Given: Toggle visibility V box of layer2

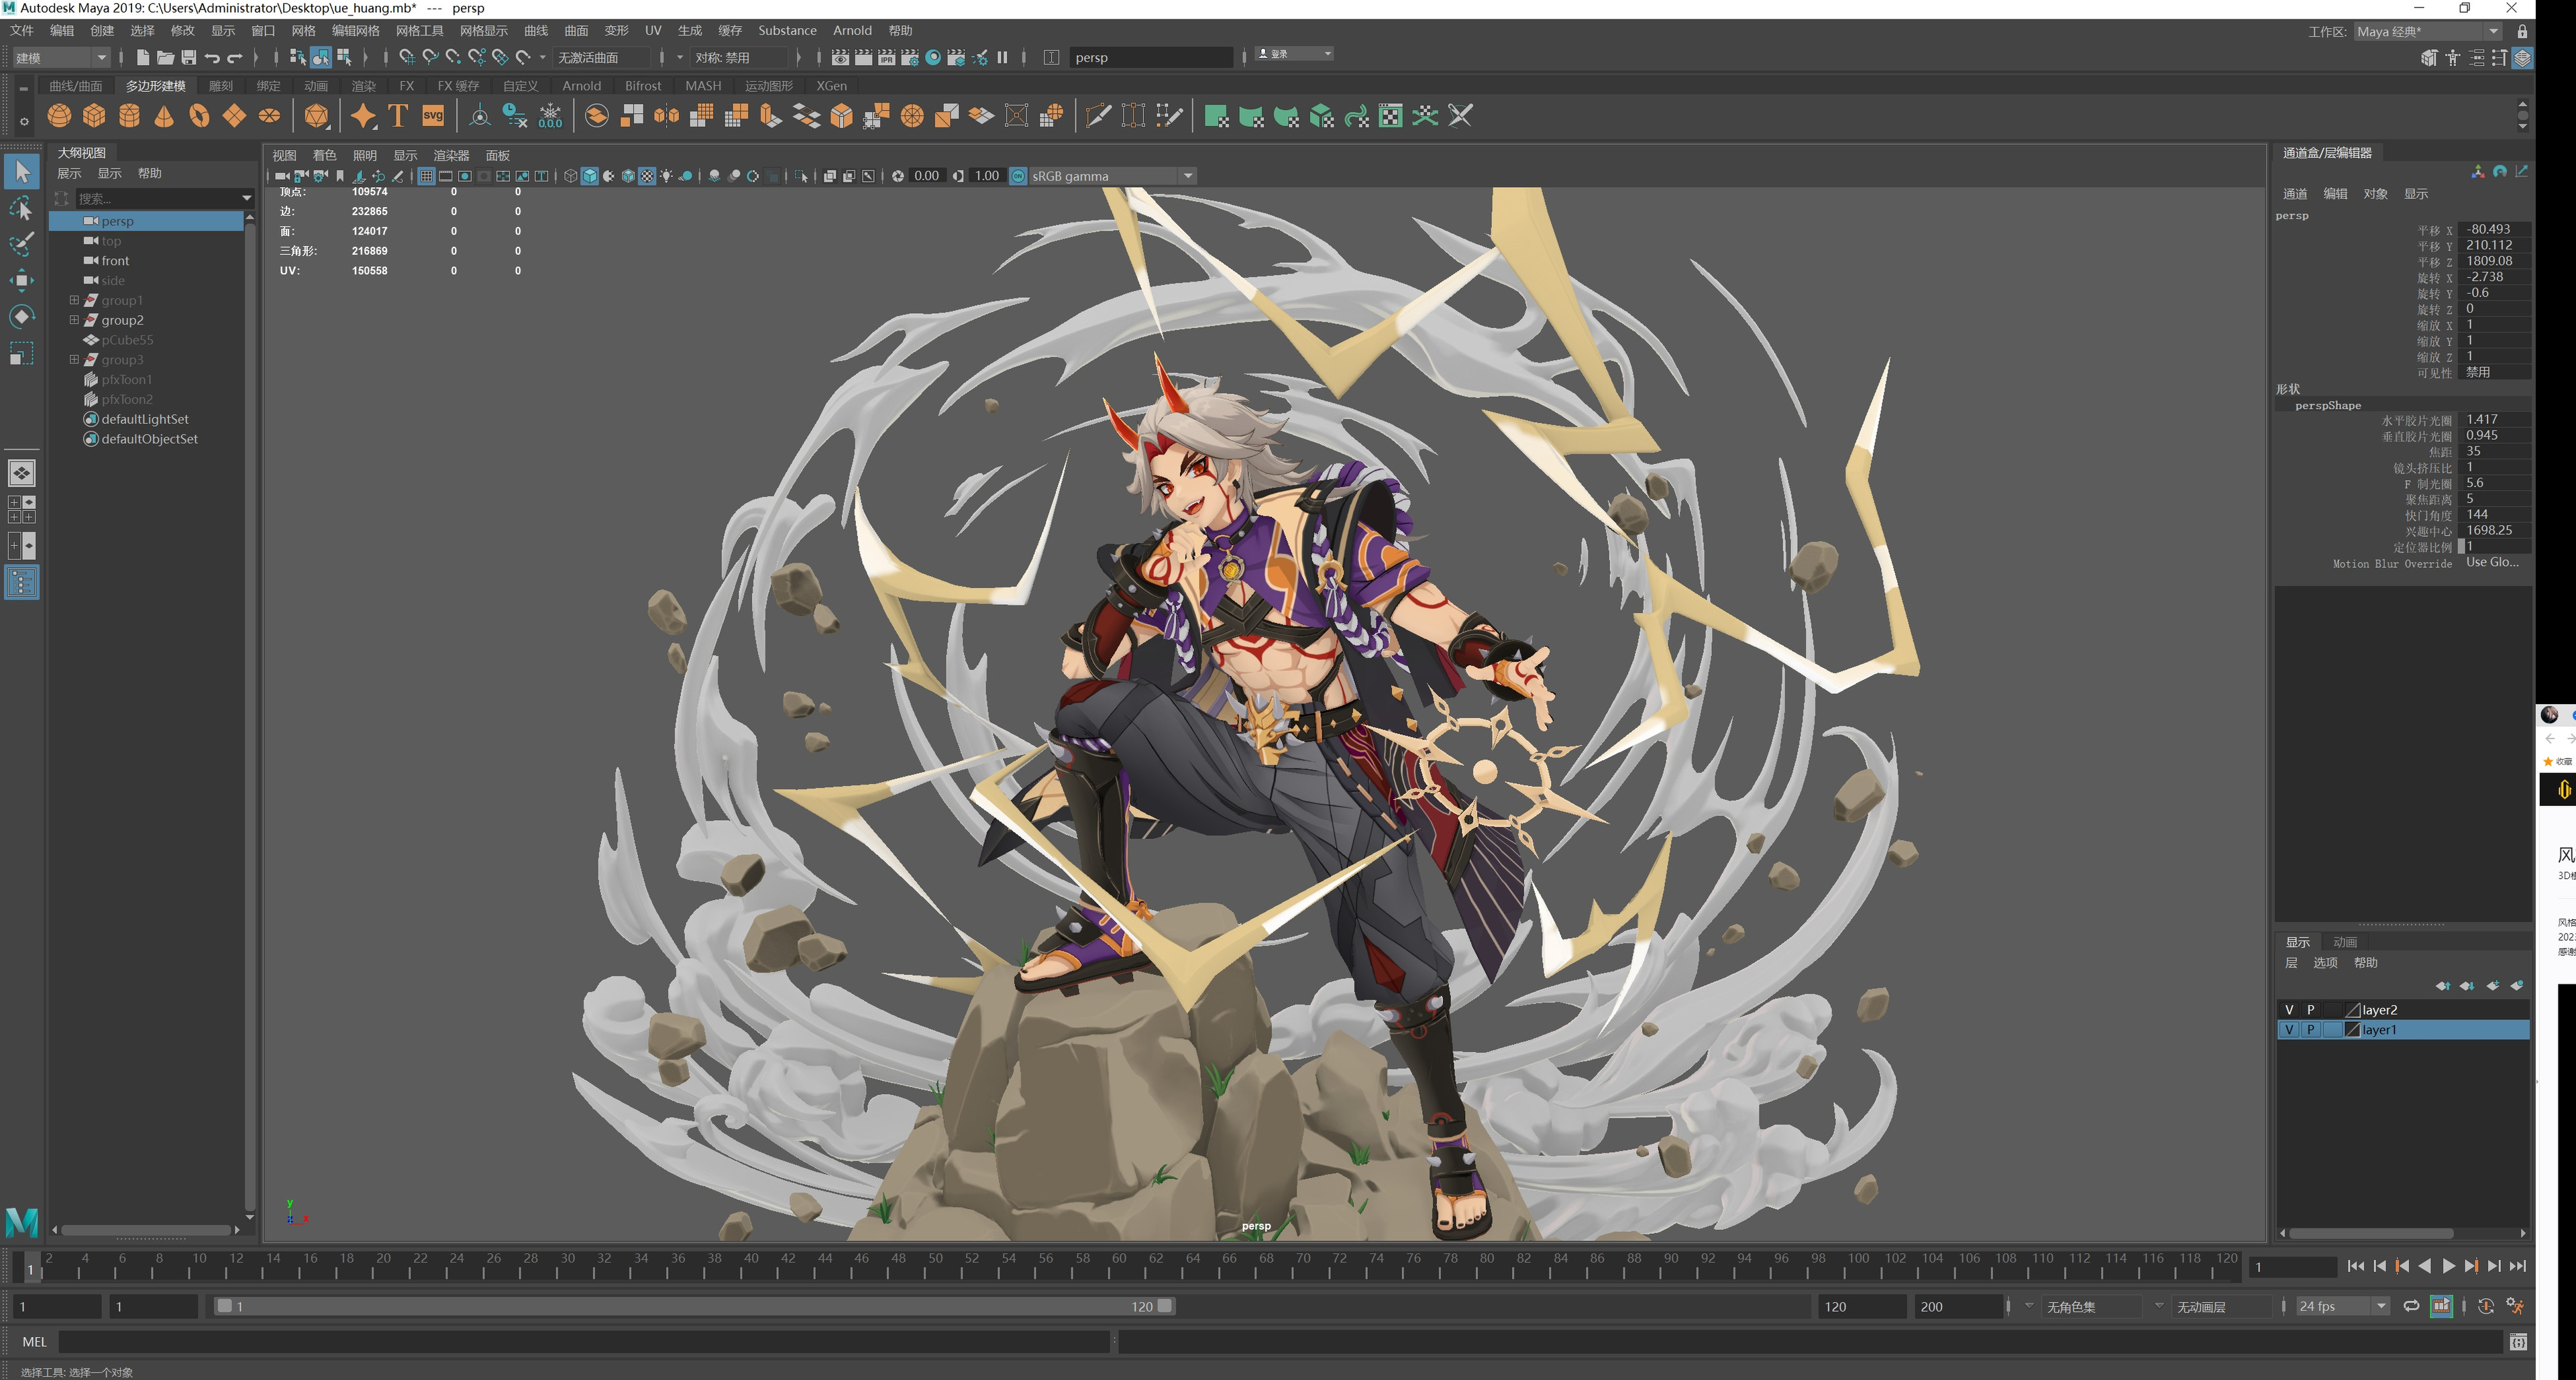Looking at the screenshot, I should coord(2289,1011).
